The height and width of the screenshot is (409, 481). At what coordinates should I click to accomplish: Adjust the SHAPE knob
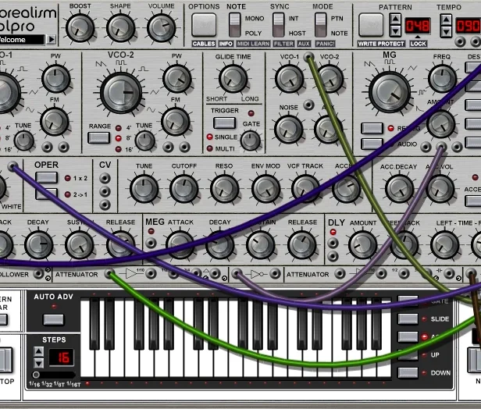(x=120, y=28)
